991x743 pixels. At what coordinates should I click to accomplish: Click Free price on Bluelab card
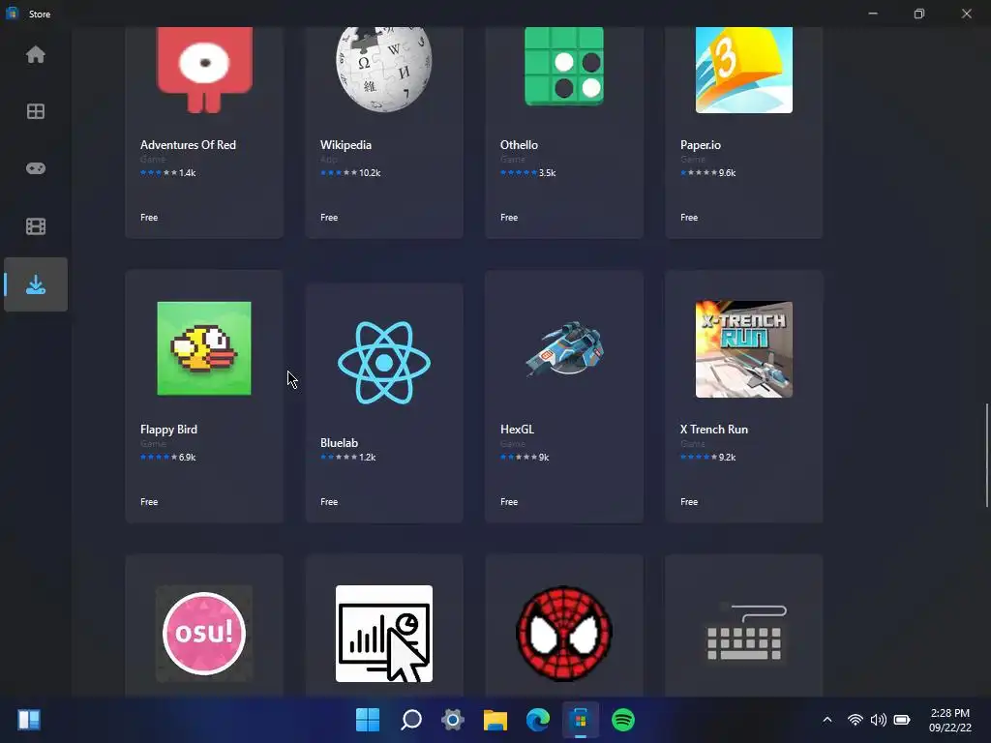329,502
